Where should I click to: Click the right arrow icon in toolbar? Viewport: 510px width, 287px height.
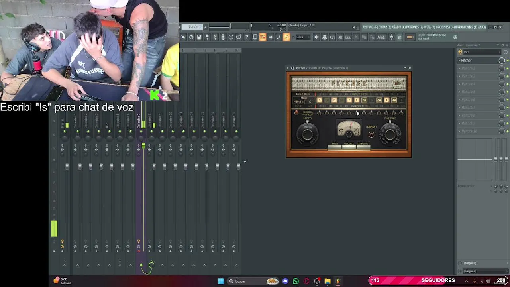pos(271,37)
